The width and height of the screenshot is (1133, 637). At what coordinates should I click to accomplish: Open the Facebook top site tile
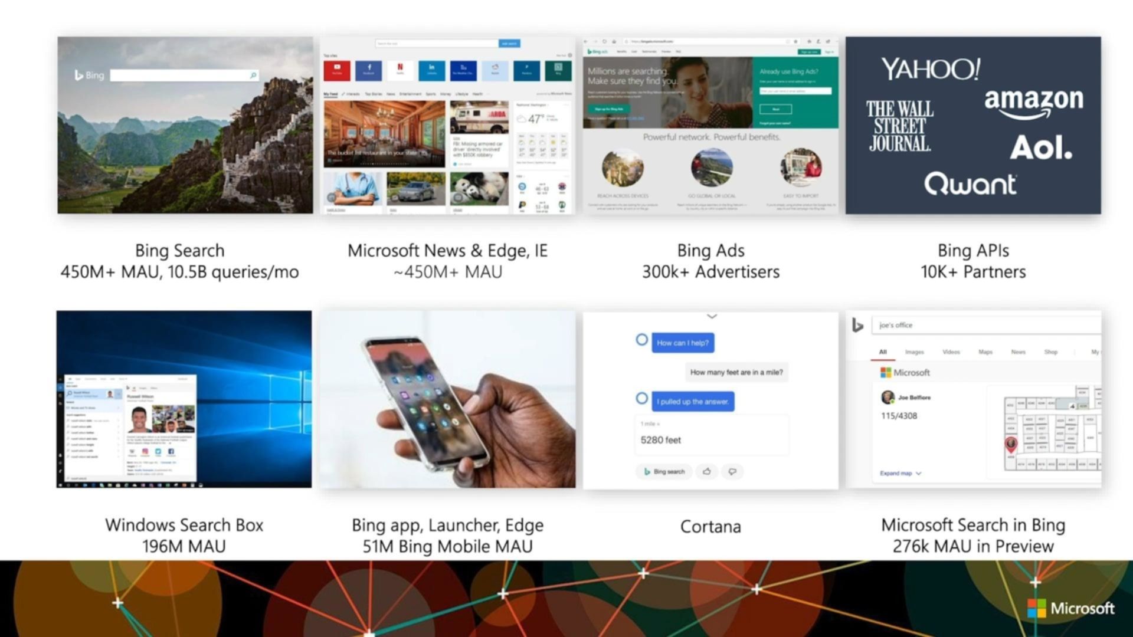(x=368, y=70)
